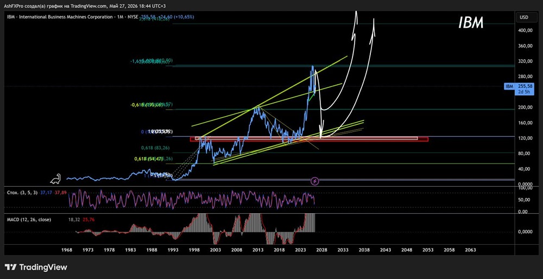Image resolution: width=543 pixels, height=279 pixels.
Task: Click the TradingView logo
Action: (x=36, y=267)
